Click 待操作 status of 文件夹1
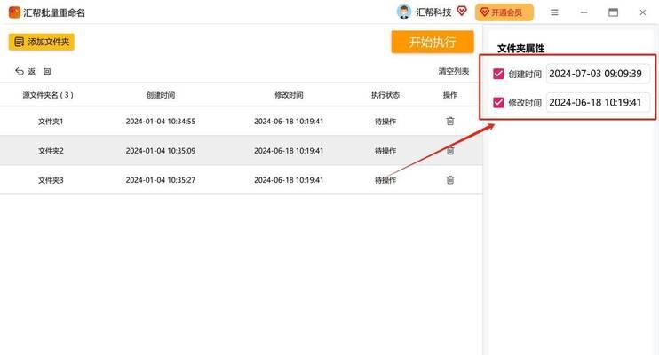 385,122
